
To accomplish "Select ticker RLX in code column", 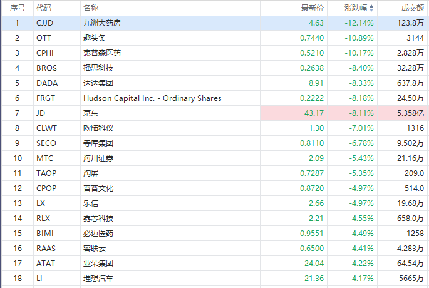I will coord(44,218).
